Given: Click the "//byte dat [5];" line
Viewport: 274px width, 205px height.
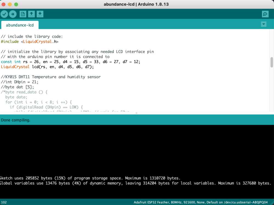Looking at the screenshot, I should point(17,87).
